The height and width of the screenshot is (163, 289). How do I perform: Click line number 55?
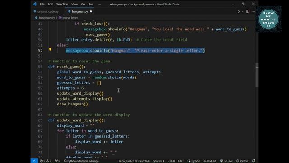click(x=40, y=67)
